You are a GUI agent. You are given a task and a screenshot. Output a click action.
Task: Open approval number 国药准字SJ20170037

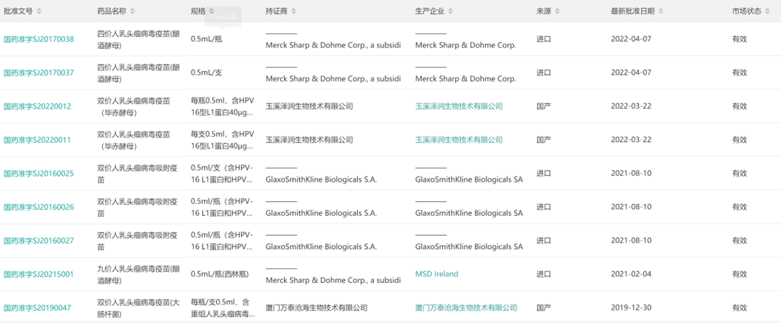38,72
